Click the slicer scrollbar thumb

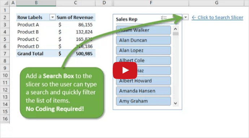176,34
